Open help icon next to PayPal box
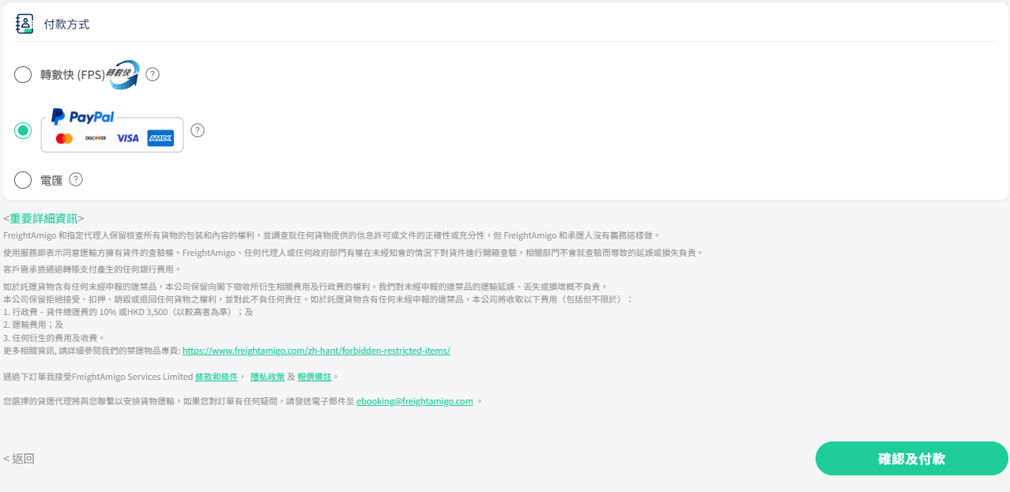1010x492 pixels. (198, 130)
